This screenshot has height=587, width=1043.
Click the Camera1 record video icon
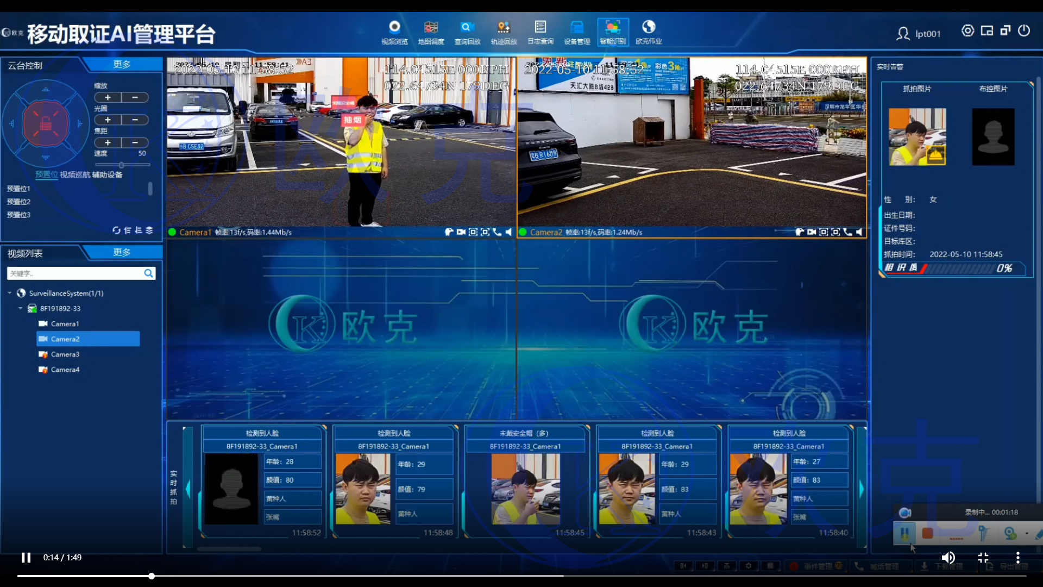461,232
